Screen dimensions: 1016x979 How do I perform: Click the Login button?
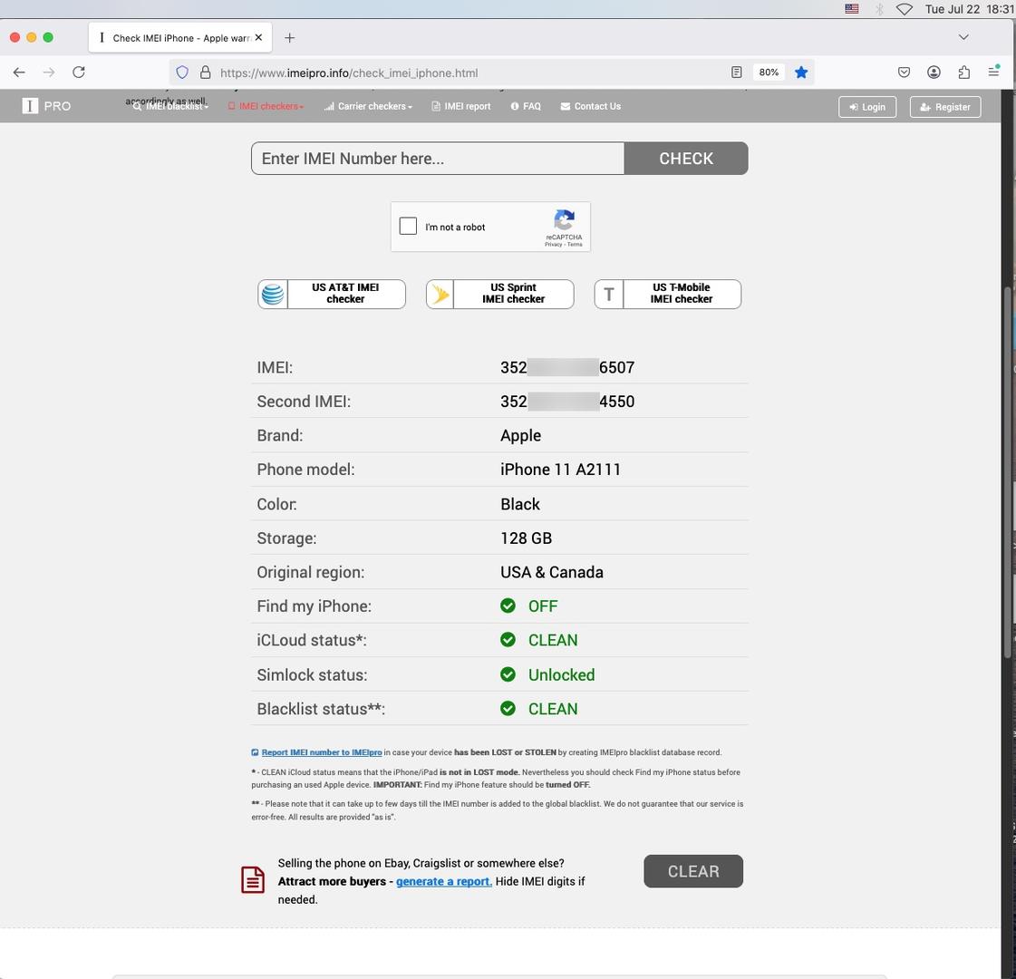tap(867, 107)
